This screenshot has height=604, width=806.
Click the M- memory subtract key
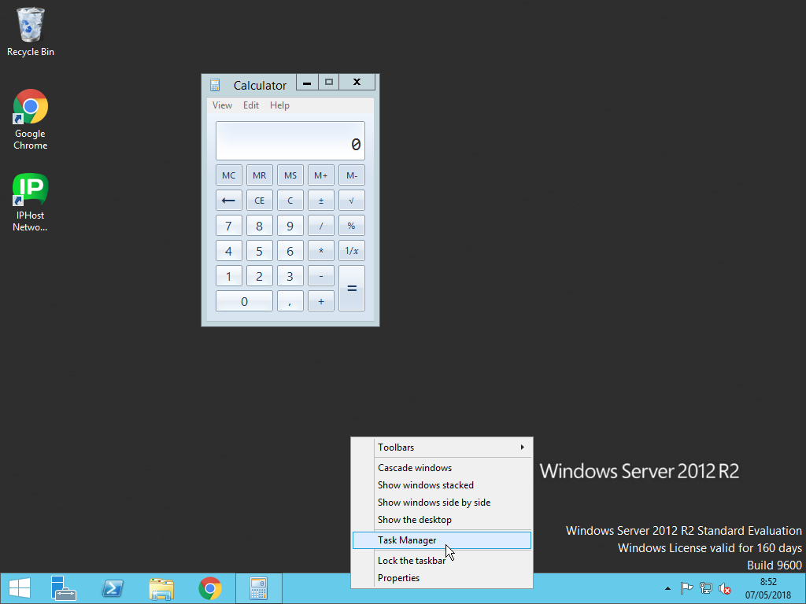352,175
